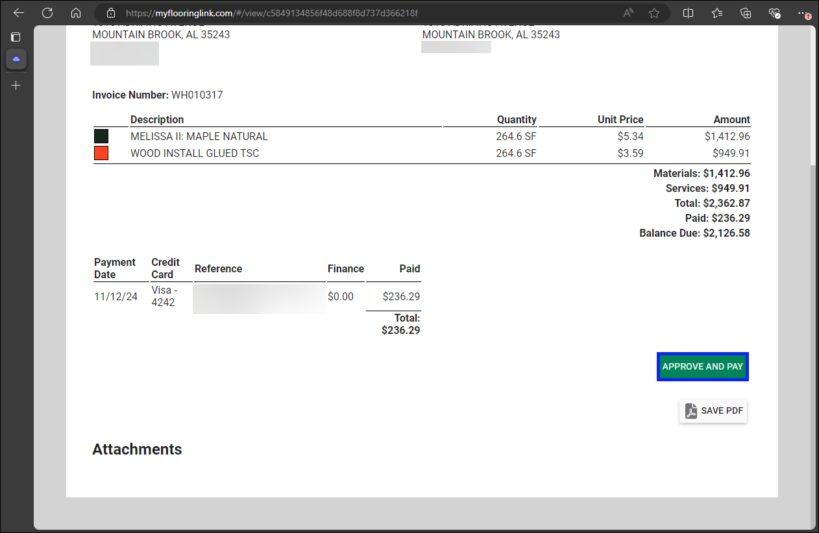
Task: Open Browser essentials heart icon
Action: [774, 13]
